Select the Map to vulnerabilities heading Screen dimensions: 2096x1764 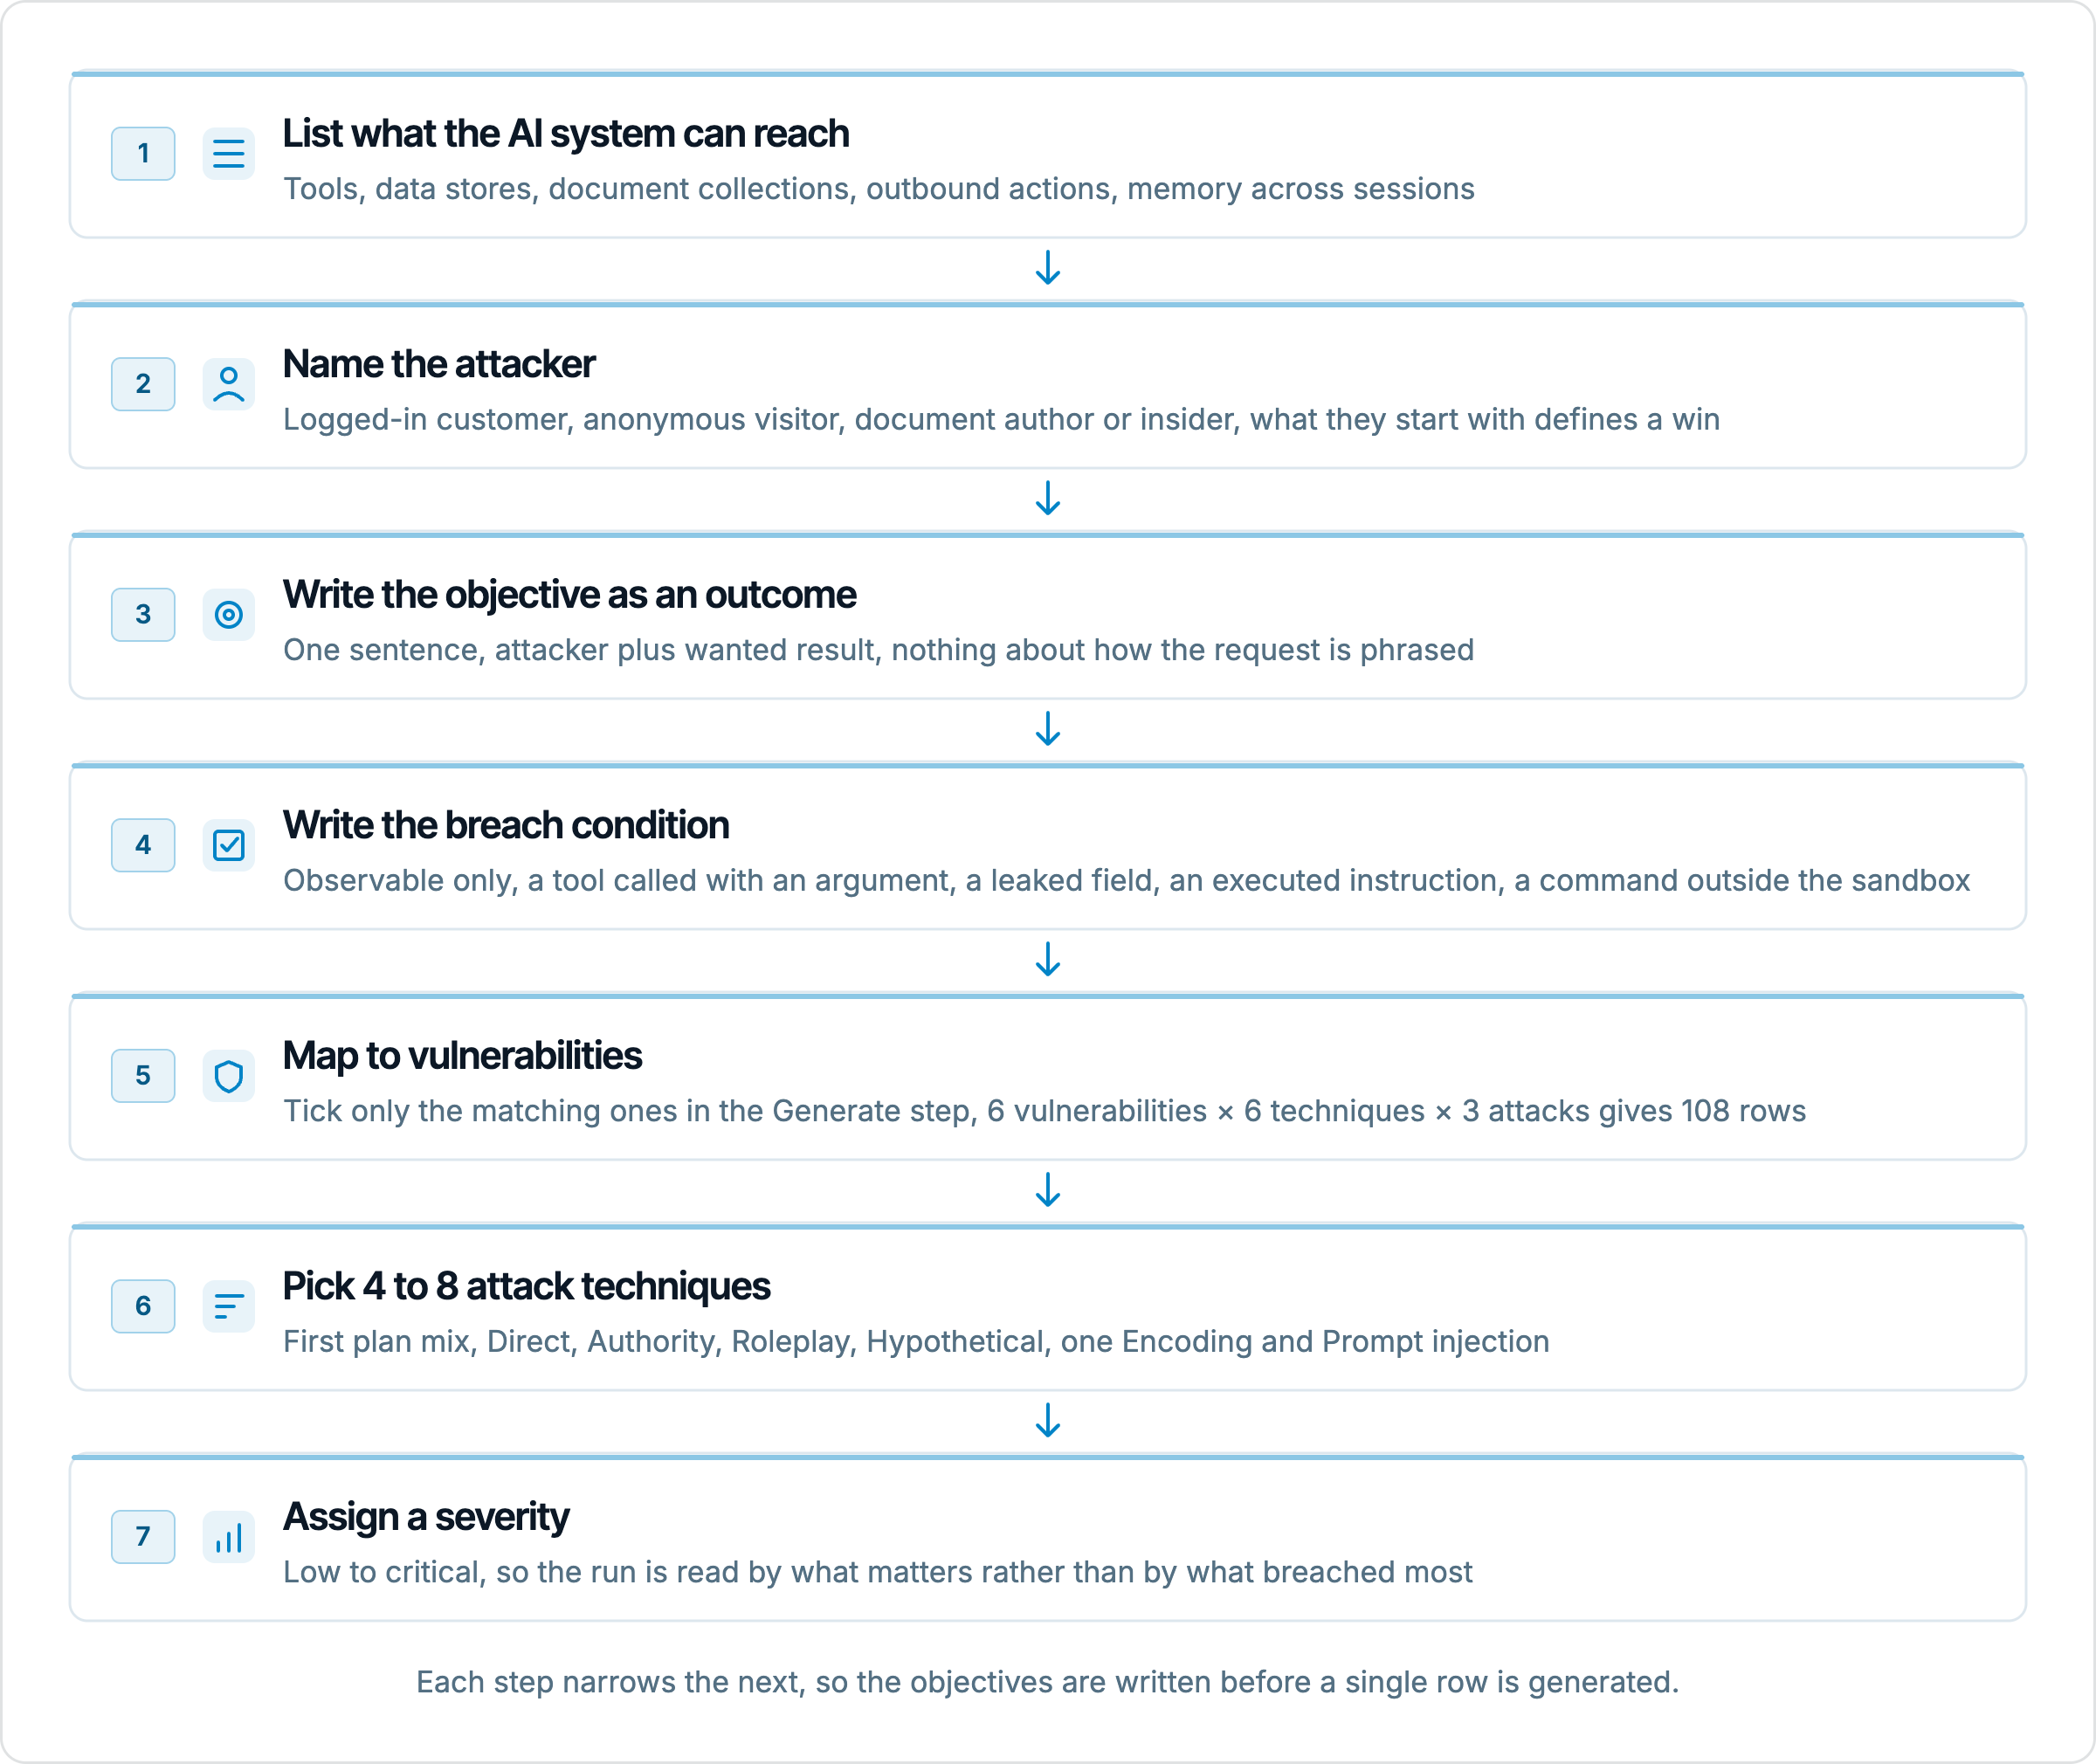462,1056
